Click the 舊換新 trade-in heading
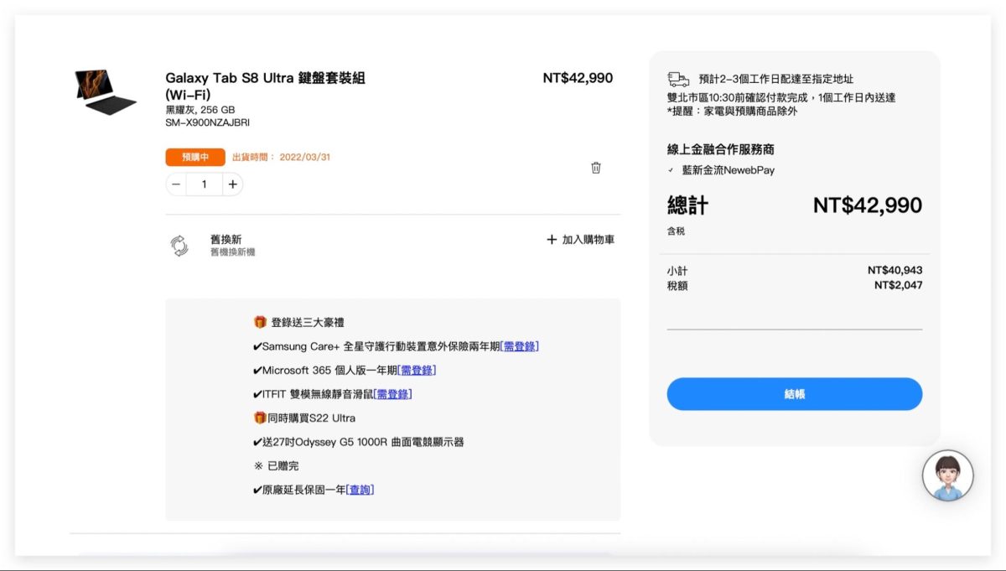The height and width of the screenshot is (571, 1006). coord(226,240)
